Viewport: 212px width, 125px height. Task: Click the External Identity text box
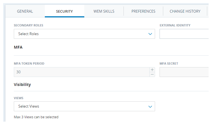click(x=184, y=34)
